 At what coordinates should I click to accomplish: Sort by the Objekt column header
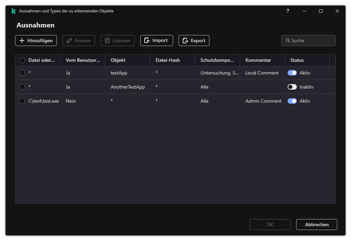118,60
